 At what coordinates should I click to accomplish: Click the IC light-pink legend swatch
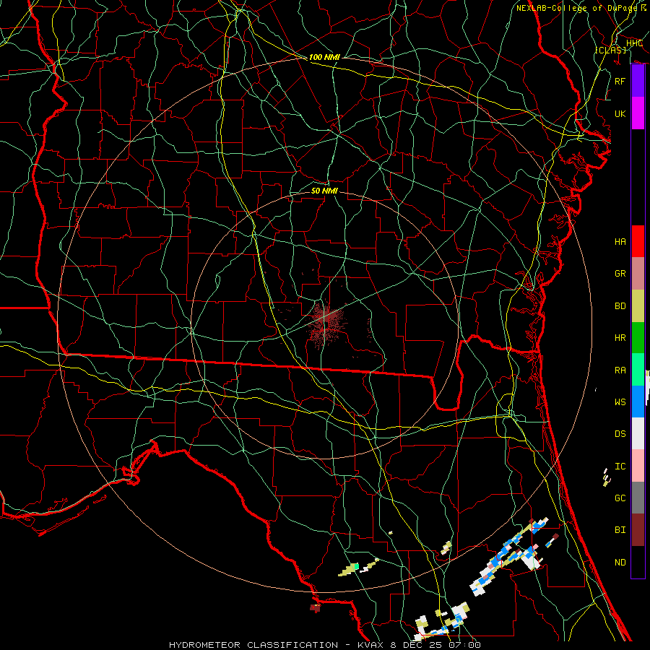click(638, 466)
